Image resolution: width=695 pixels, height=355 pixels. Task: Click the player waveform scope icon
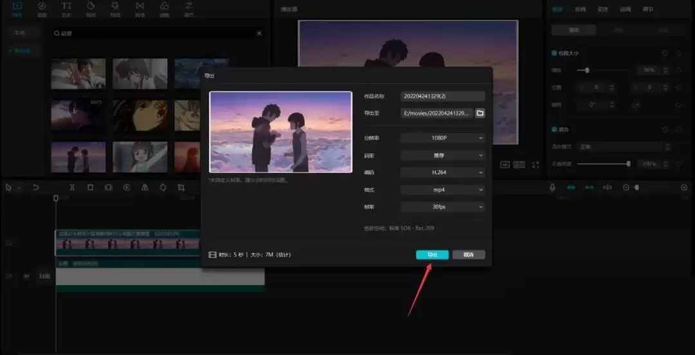505,165
